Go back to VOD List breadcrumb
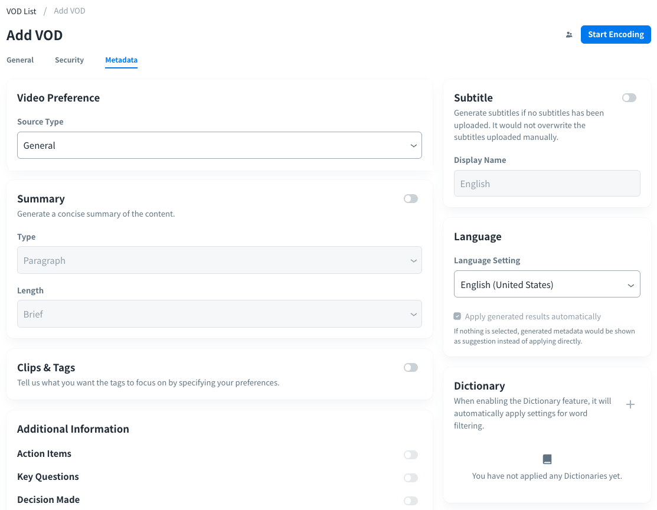The width and height of the screenshot is (657, 510). point(21,11)
